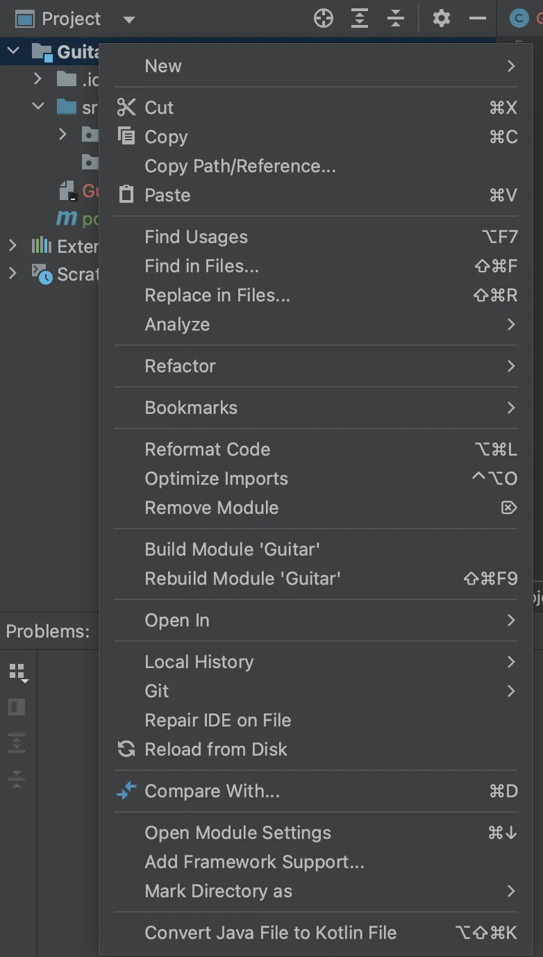Screen dimensions: 543x957
Task: Select Find in Files from context menu
Action: (201, 266)
